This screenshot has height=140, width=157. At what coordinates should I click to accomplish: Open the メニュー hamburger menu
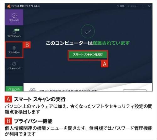133,6
